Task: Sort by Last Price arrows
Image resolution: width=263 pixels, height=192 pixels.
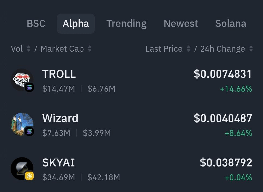Action: point(189,49)
